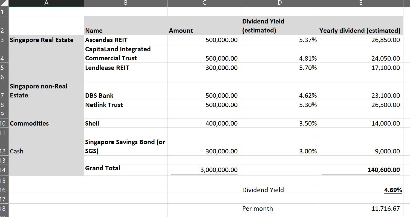Click yearly dividend 9,000.00

click(x=360, y=146)
